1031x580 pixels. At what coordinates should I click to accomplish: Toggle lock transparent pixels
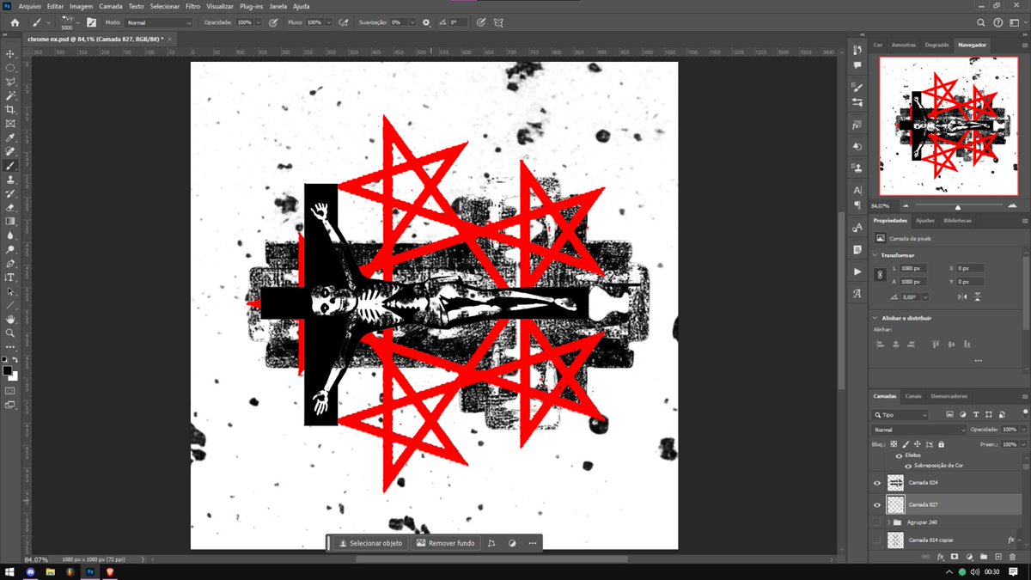click(x=894, y=444)
